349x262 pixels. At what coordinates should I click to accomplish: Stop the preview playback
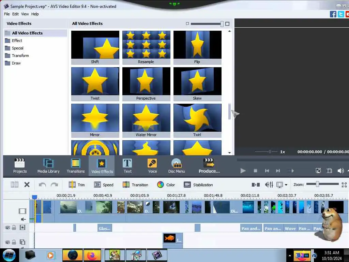(255, 171)
